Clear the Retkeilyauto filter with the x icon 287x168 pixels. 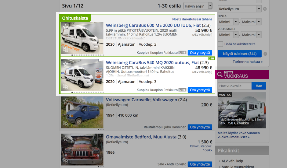265,9
